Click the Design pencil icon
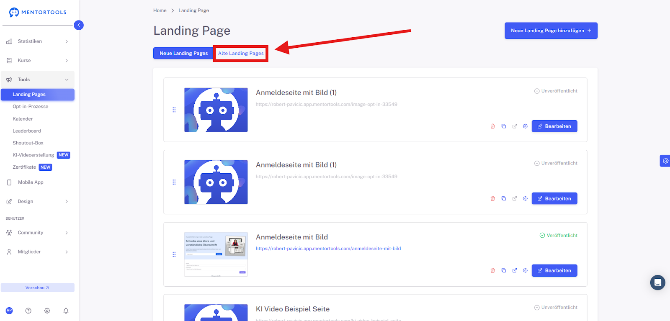 [x=9, y=201]
